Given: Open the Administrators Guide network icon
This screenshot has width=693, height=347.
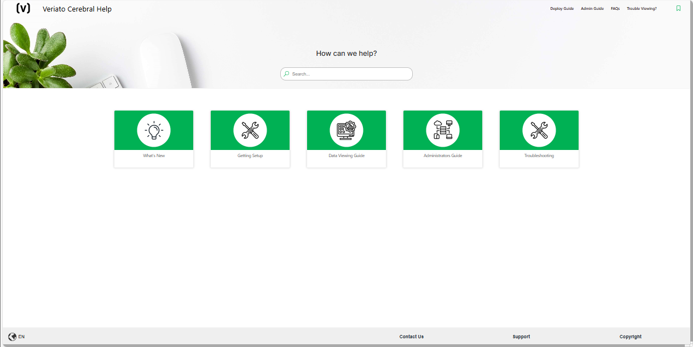Looking at the screenshot, I should 443,130.
